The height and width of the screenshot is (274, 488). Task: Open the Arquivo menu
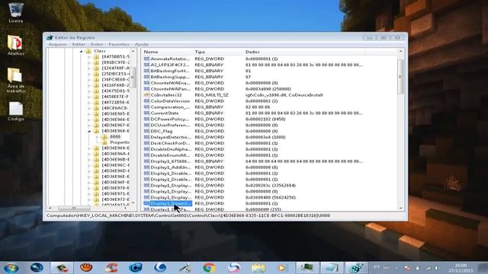click(x=58, y=44)
